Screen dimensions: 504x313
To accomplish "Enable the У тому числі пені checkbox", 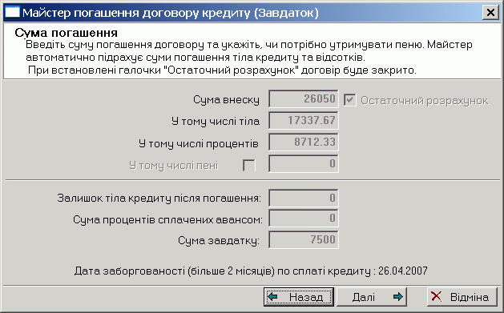I will click(x=249, y=165).
